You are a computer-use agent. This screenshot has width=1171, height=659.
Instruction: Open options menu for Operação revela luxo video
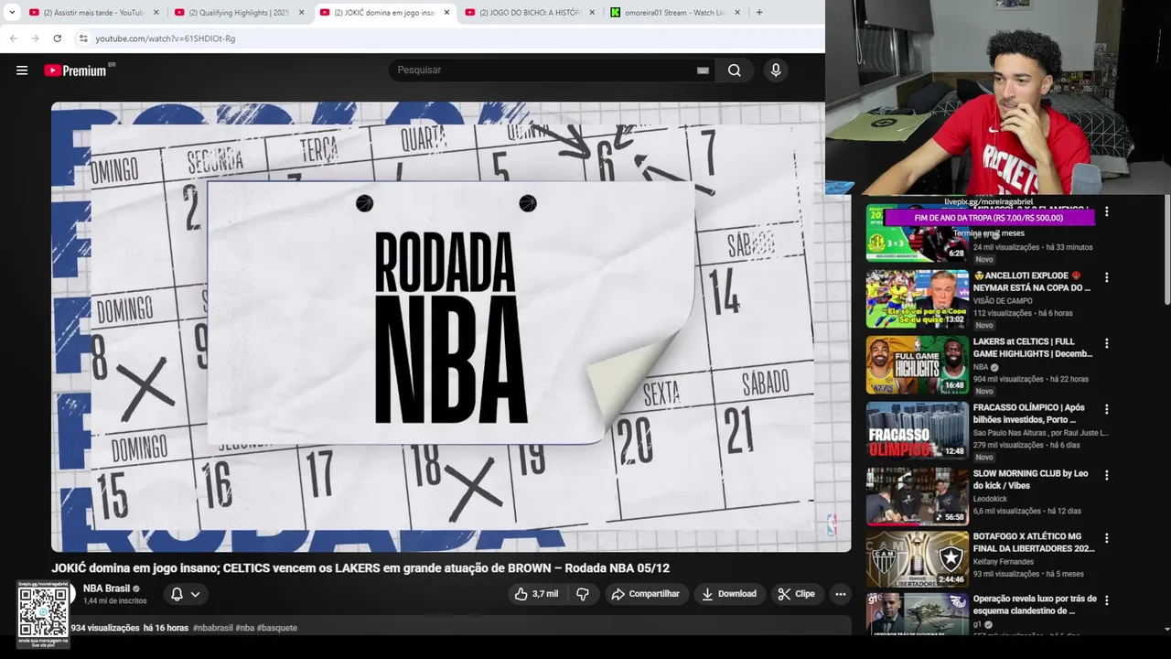click(x=1106, y=600)
